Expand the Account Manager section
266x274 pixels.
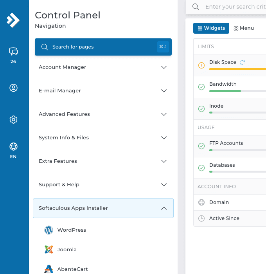[x=103, y=67]
